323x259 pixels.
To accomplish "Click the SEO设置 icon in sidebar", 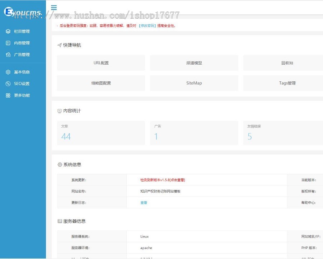I will point(8,84).
